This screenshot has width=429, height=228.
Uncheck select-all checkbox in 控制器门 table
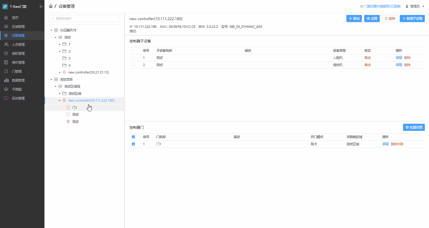[133, 137]
